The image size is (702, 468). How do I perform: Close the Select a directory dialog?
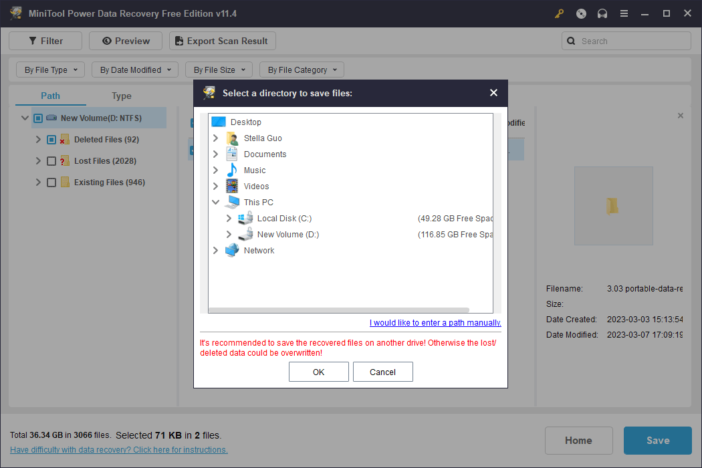pyautogui.click(x=493, y=93)
